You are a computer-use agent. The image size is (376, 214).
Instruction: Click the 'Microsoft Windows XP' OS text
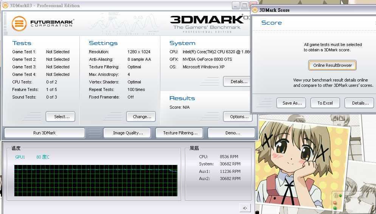(x=204, y=67)
